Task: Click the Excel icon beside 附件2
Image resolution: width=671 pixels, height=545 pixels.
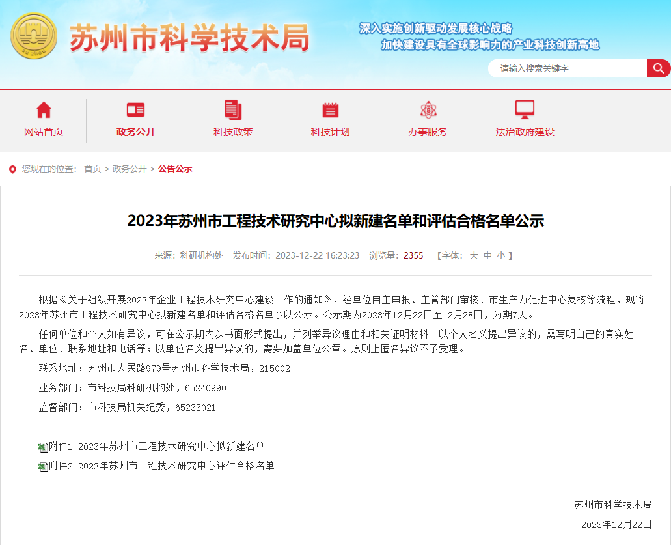Action: pyautogui.click(x=43, y=467)
